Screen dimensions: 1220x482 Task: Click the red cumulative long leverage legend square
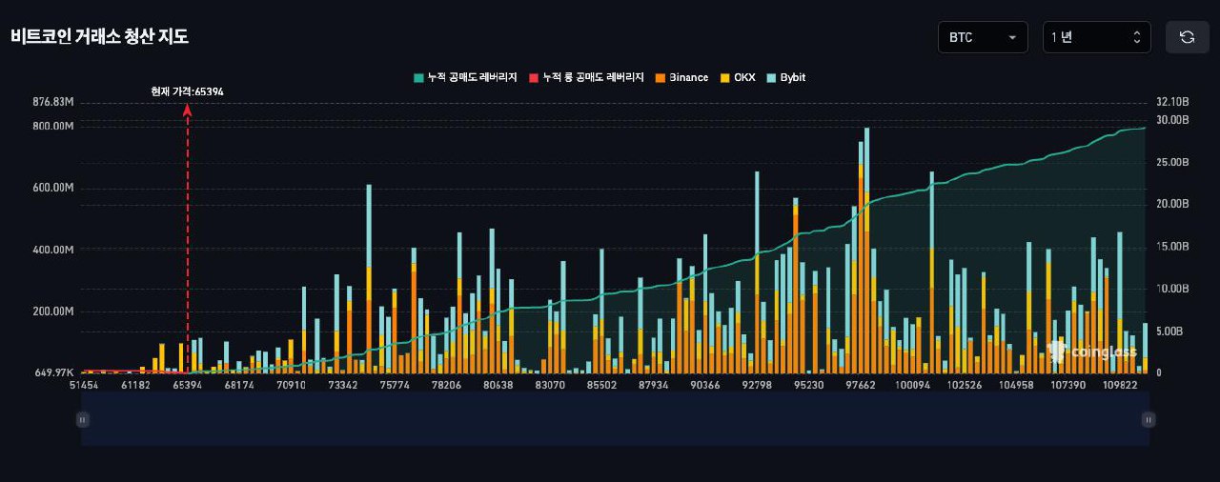(x=534, y=77)
